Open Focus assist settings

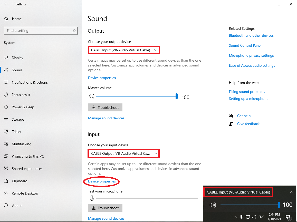click(x=21, y=95)
